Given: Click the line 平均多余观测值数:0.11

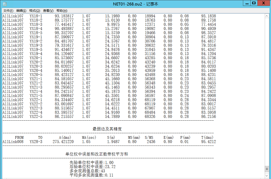Looking at the screenshot, I should coord(91,175).
